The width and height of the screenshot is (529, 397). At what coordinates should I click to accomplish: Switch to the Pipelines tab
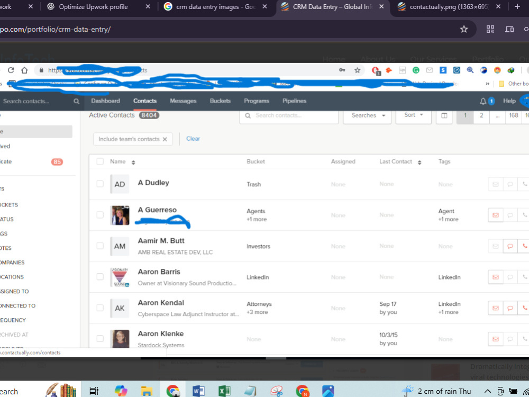(294, 101)
